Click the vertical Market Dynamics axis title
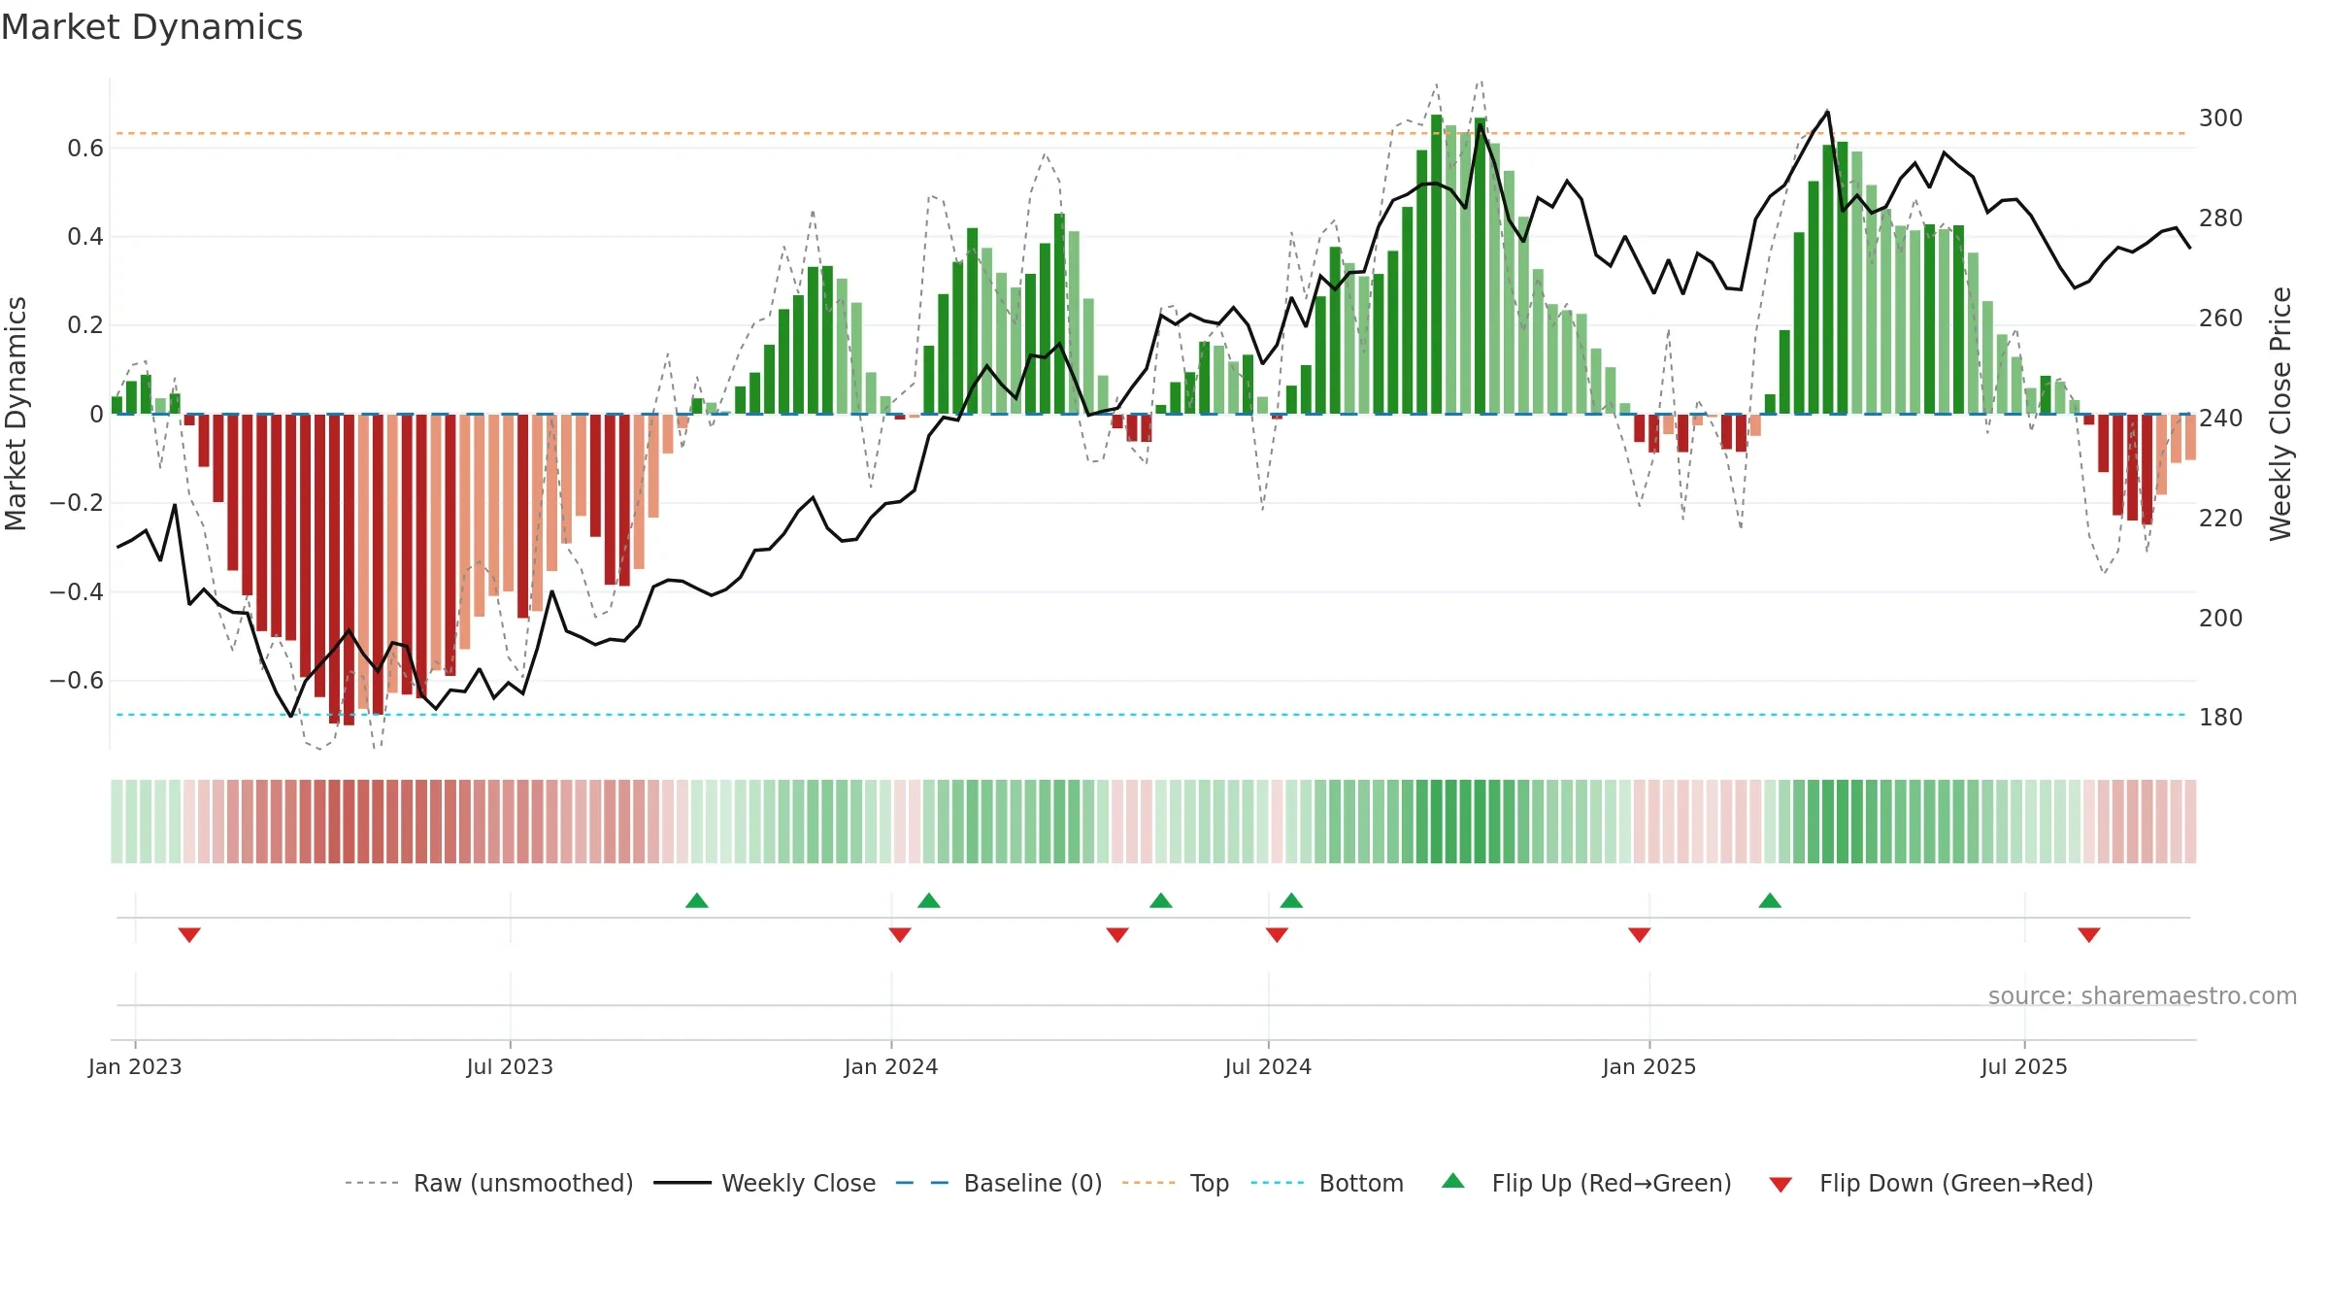 click(16, 414)
